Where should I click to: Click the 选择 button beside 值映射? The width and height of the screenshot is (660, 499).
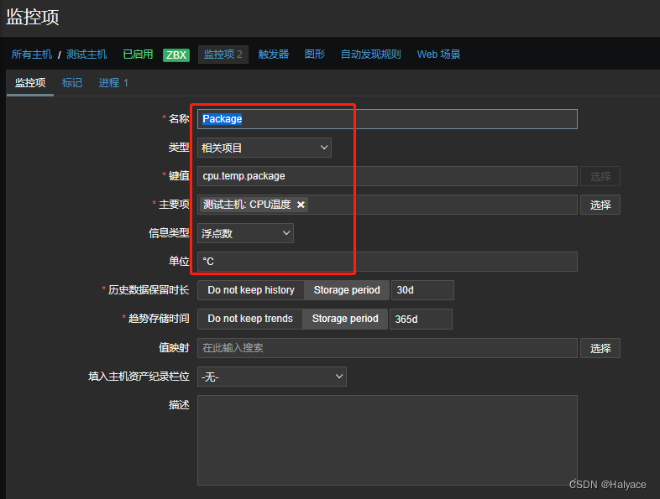click(600, 347)
